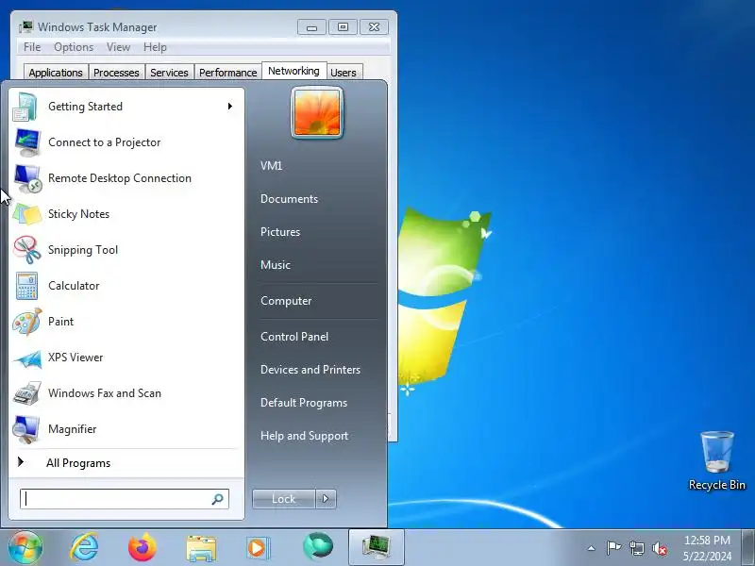Click the muted volume tray icon
This screenshot has width=755, height=566.
coord(660,548)
